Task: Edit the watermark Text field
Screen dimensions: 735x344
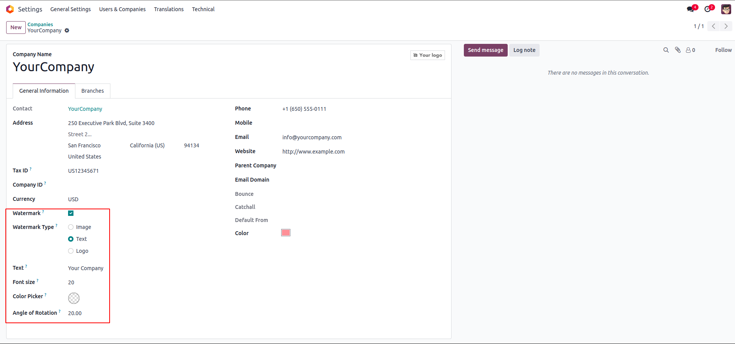Action: pos(86,268)
